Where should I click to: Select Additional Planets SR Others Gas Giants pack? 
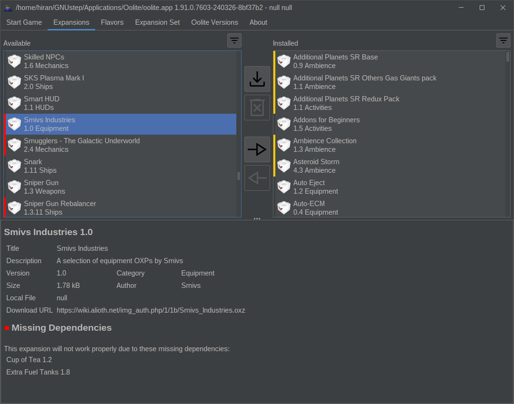(389, 82)
